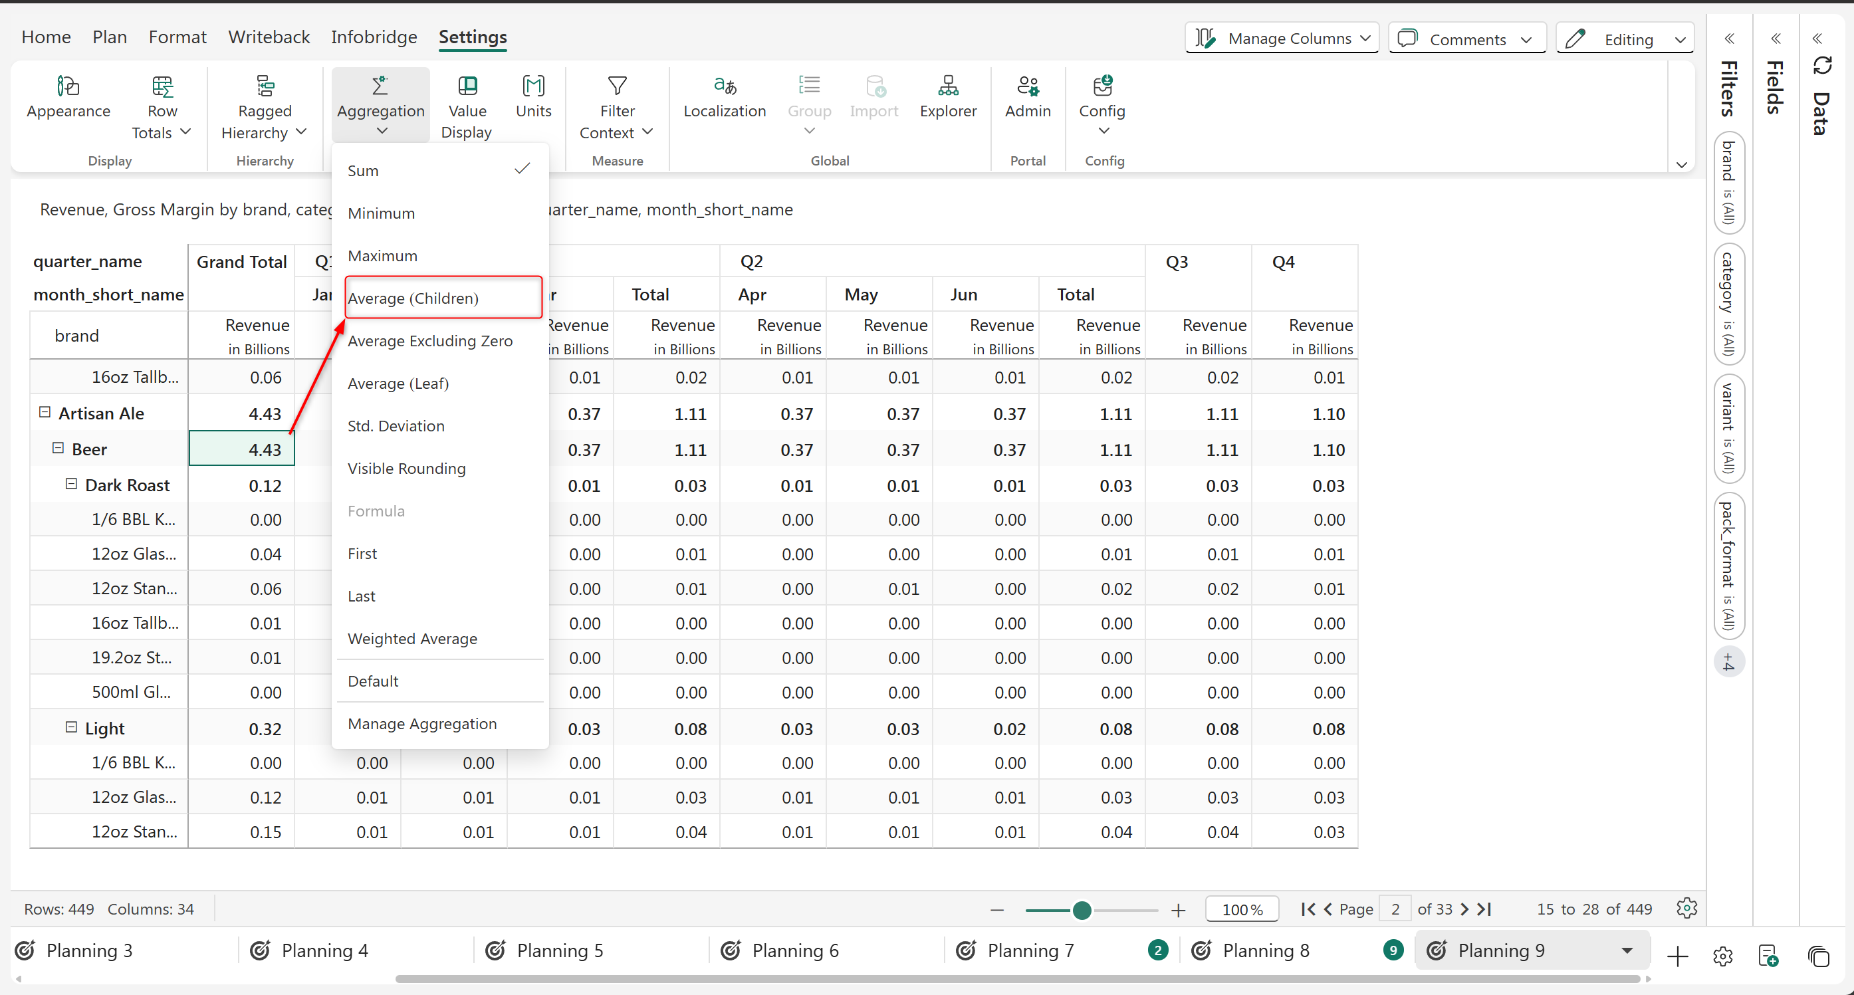Click the page number input field
The width and height of the screenshot is (1854, 995).
1395,909
